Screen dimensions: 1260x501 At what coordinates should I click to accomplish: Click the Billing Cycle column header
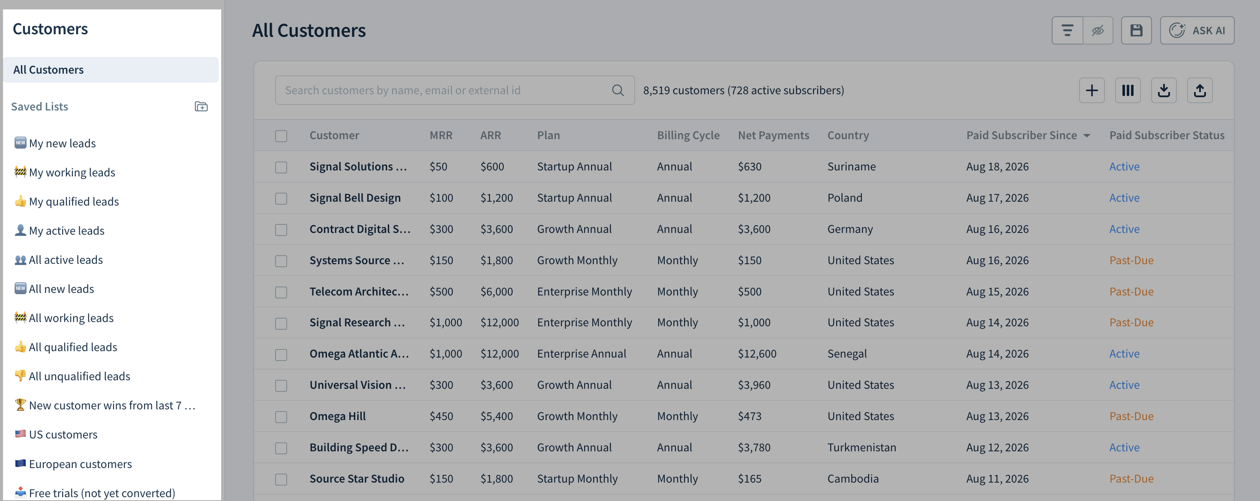pyautogui.click(x=688, y=135)
